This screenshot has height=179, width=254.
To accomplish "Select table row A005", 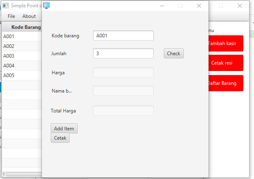I will [x=22, y=75].
